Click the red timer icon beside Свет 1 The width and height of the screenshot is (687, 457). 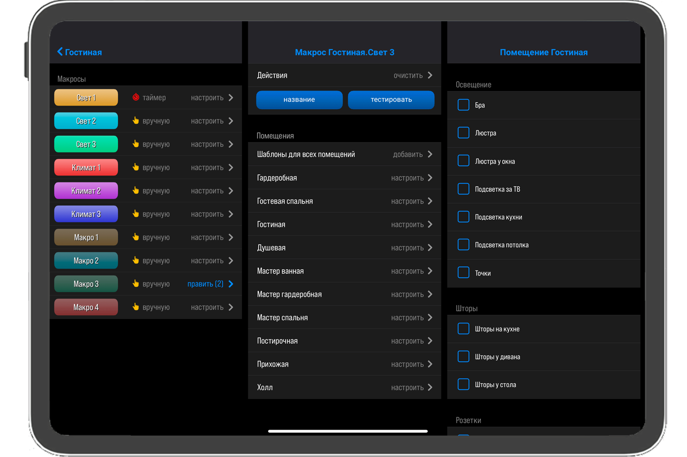[135, 97]
